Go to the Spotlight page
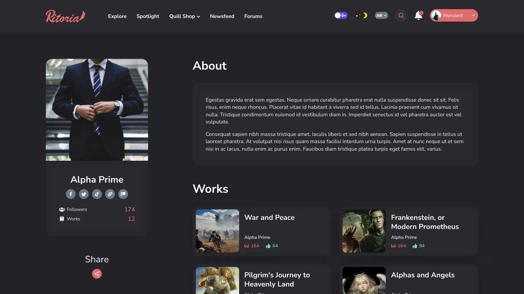The height and width of the screenshot is (294, 524). [x=148, y=16]
